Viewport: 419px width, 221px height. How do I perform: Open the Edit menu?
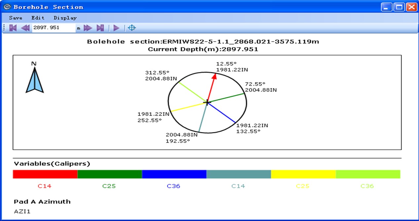[x=38, y=18]
